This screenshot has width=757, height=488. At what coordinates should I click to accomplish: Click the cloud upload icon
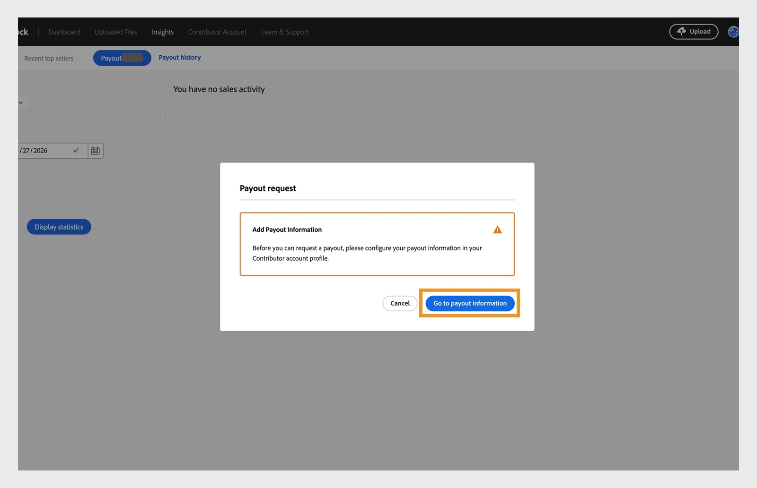(x=681, y=31)
